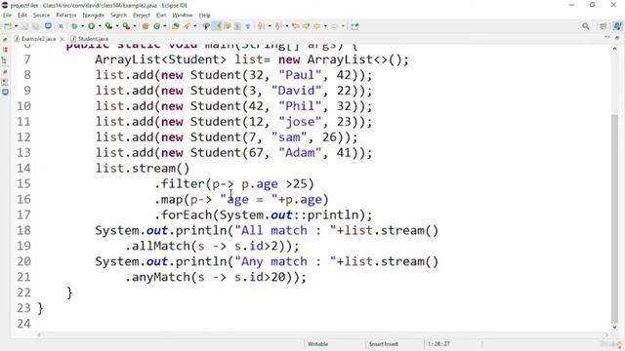Image resolution: width=625 pixels, height=351 pixels.
Task: Run the program with green Run icon
Action: pyautogui.click(x=91, y=26)
